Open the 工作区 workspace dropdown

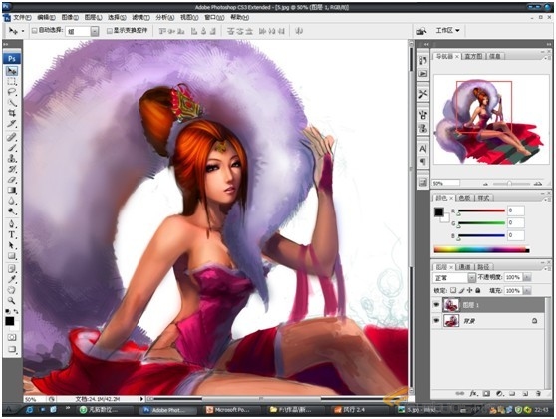[447, 31]
